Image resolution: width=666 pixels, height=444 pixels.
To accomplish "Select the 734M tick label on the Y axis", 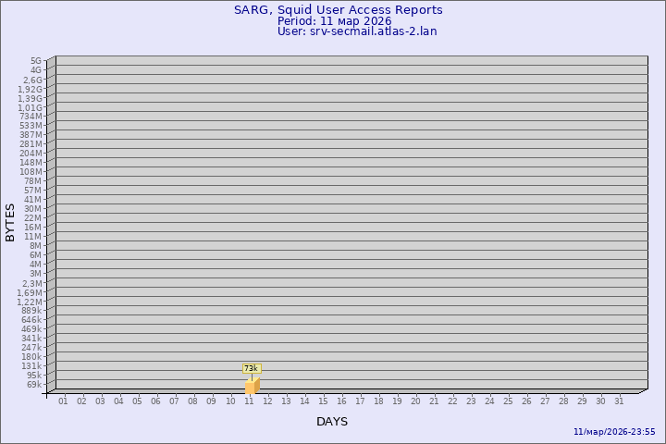I will click(31, 117).
